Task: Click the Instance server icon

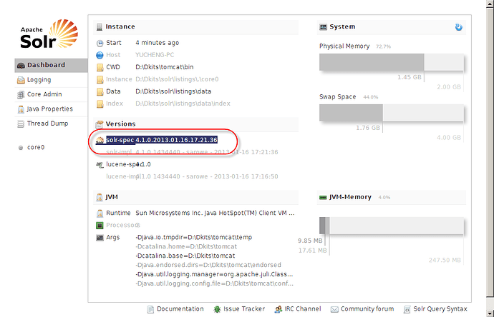Action: click(100, 27)
